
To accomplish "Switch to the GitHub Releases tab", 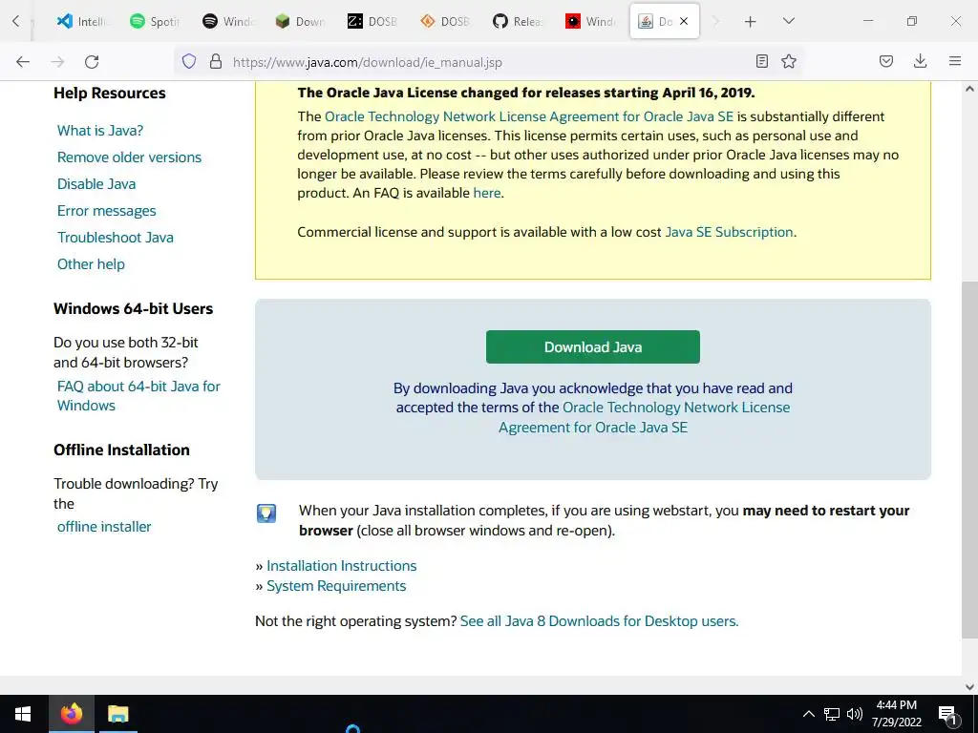I will point(517,21).
